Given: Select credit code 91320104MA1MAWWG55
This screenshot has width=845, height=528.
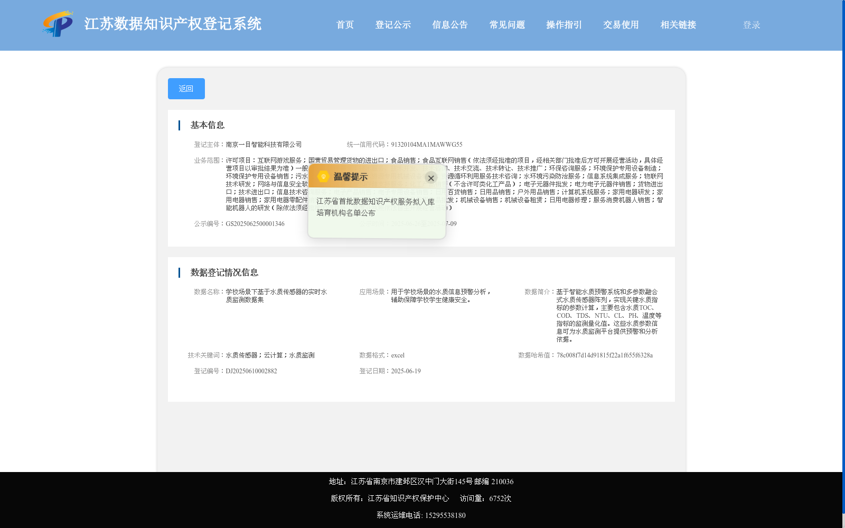Looking at the screenshot, I should coord(427,144).
